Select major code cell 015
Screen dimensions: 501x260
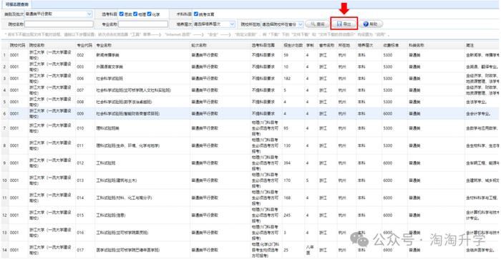tap(80, 215)
